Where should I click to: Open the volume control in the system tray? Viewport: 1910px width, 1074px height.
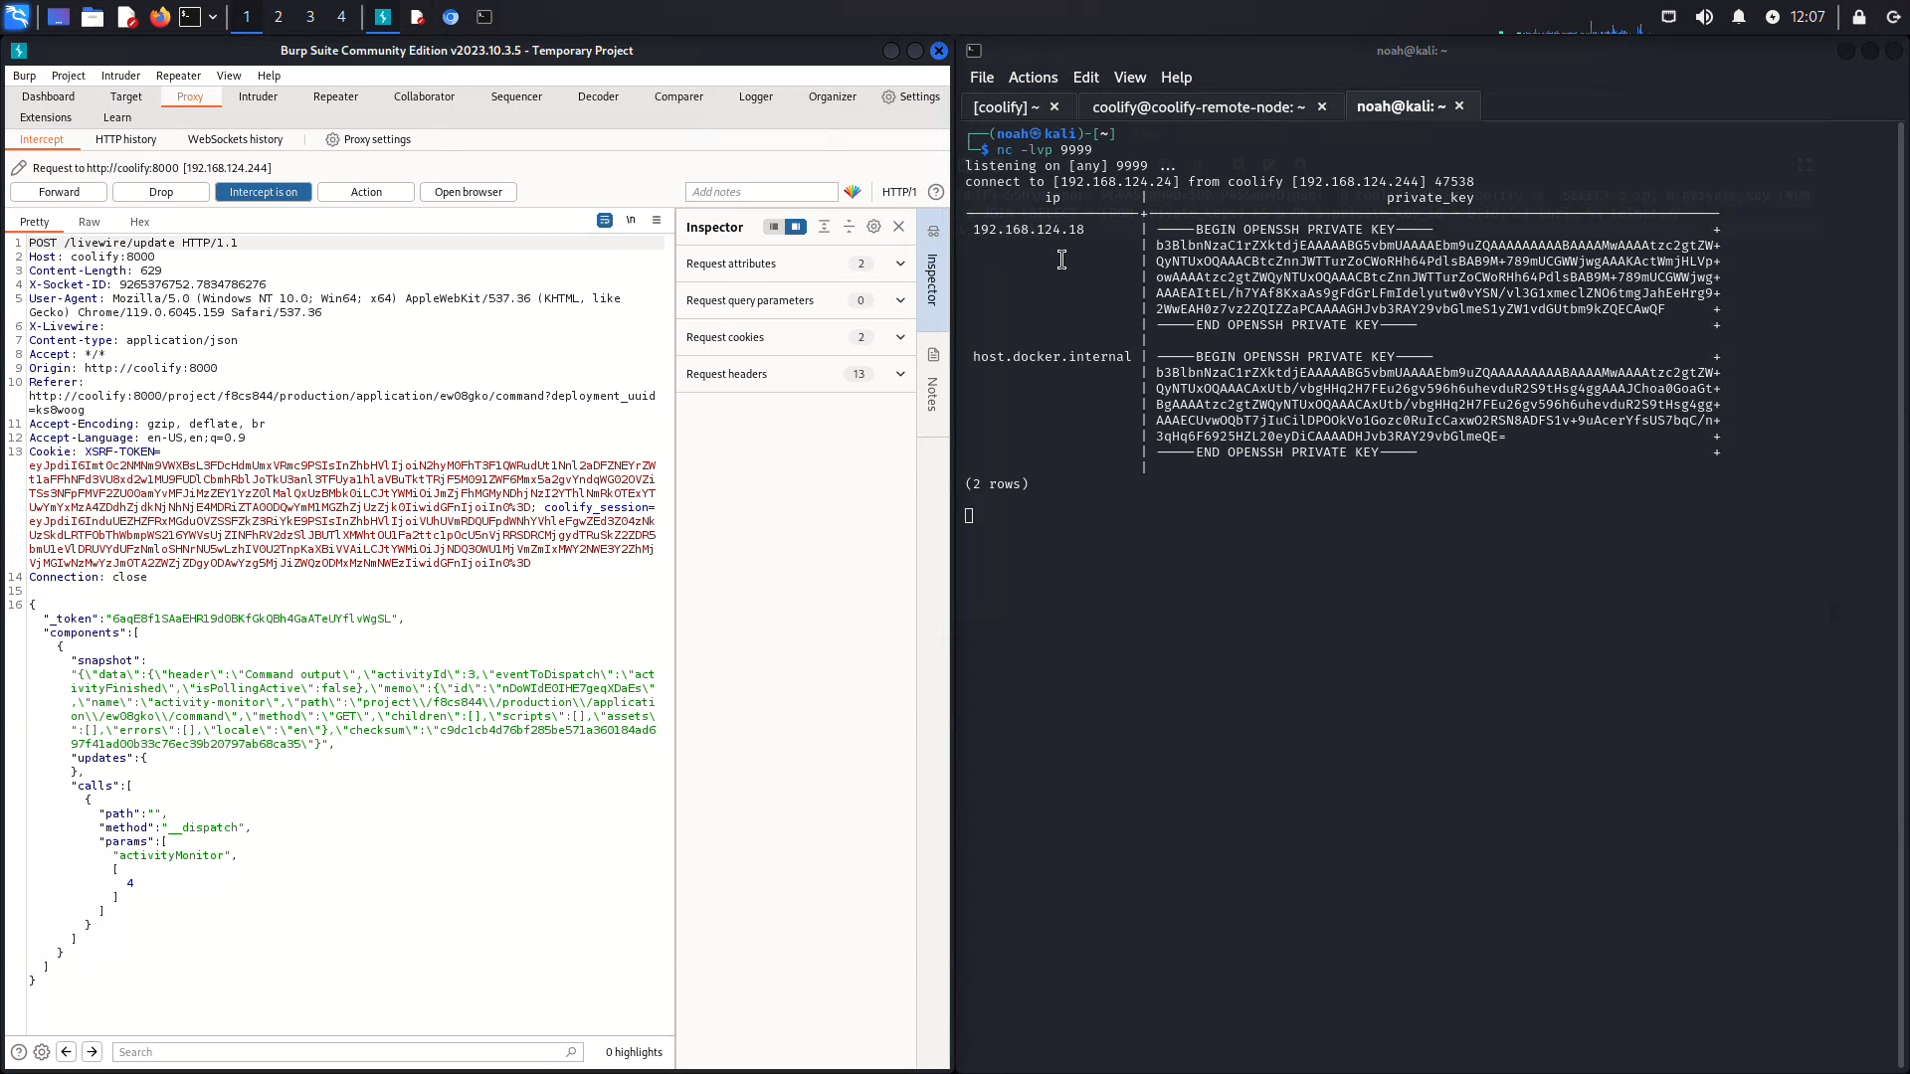point(1704,17)
